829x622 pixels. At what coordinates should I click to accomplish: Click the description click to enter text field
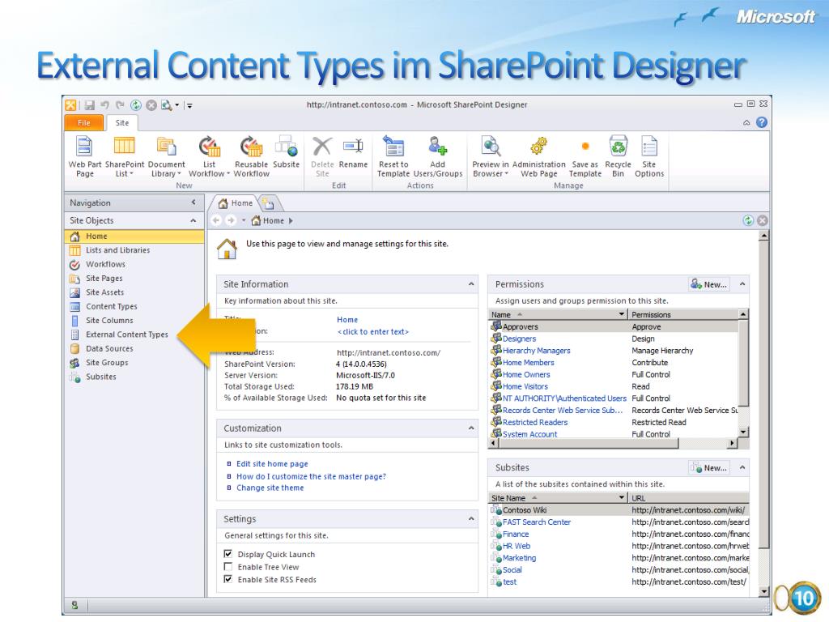pyautogui.click(x=372, y=331)
